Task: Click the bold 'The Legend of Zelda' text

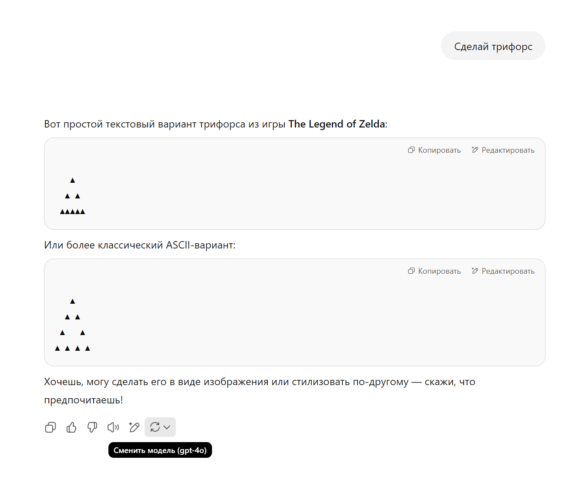Action: 337,124
